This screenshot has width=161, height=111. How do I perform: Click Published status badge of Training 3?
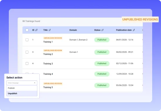click(x=102, y=64)
